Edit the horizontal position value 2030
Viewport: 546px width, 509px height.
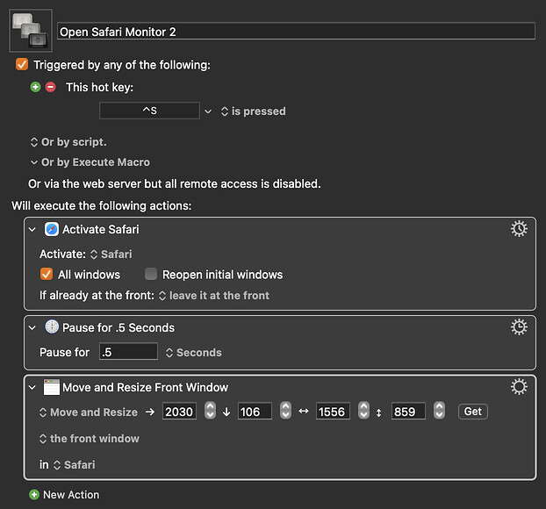point(179,412)
